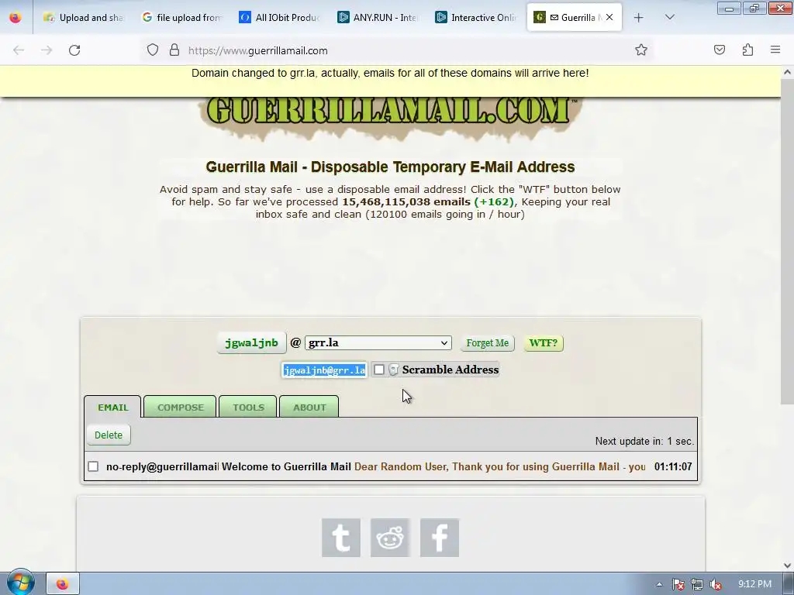Click the Delete button
Image resolution: width=794 pixels, height=595 pixels.
click(109, 435)
